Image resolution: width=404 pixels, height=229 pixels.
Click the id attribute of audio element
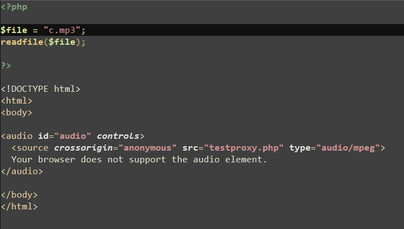point(43,136)
